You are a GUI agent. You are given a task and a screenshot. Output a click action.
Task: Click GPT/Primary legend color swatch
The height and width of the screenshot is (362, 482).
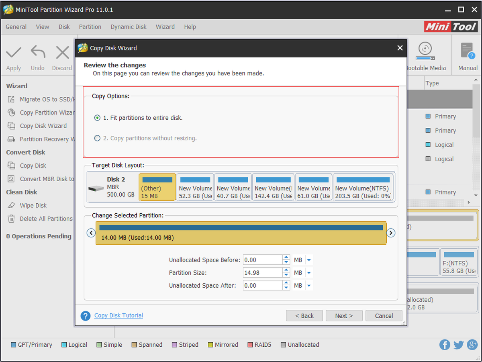coord(13,345)
